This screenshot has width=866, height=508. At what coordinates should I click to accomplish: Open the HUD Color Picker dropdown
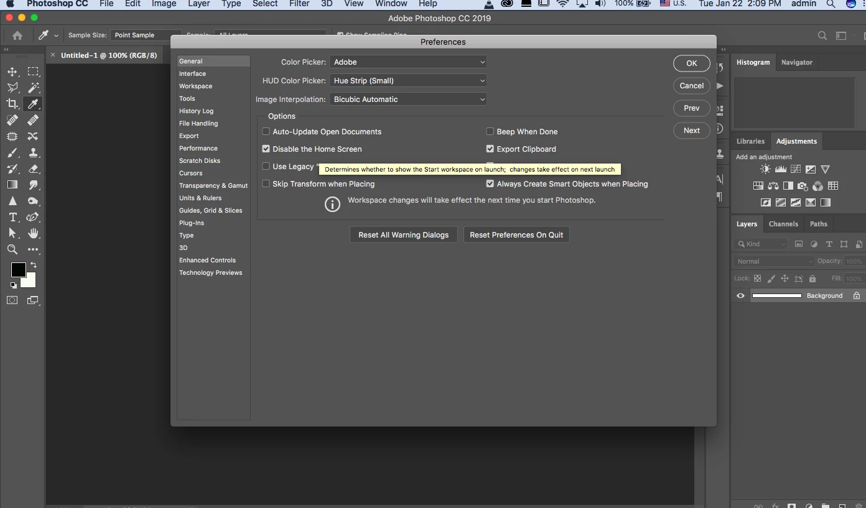[408, 80]
